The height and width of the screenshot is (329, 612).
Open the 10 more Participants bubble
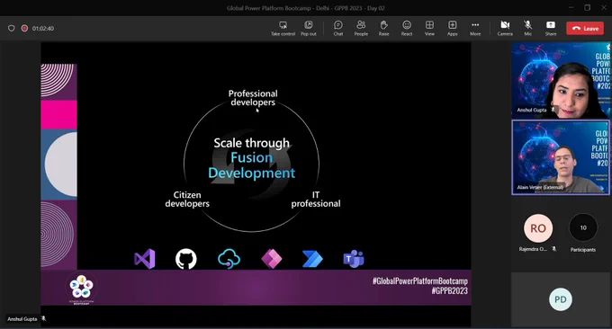[583, 227]
